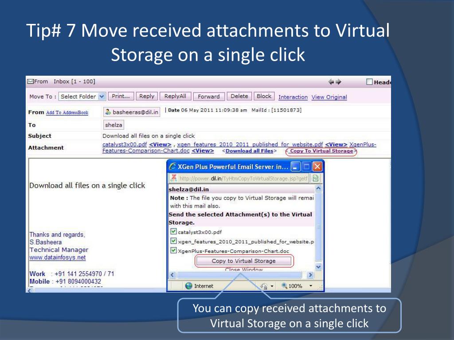This screenshot has height=340, width=454.
Task: Click View link after catalyst3x00.pdf
Action: coord(160,144)
